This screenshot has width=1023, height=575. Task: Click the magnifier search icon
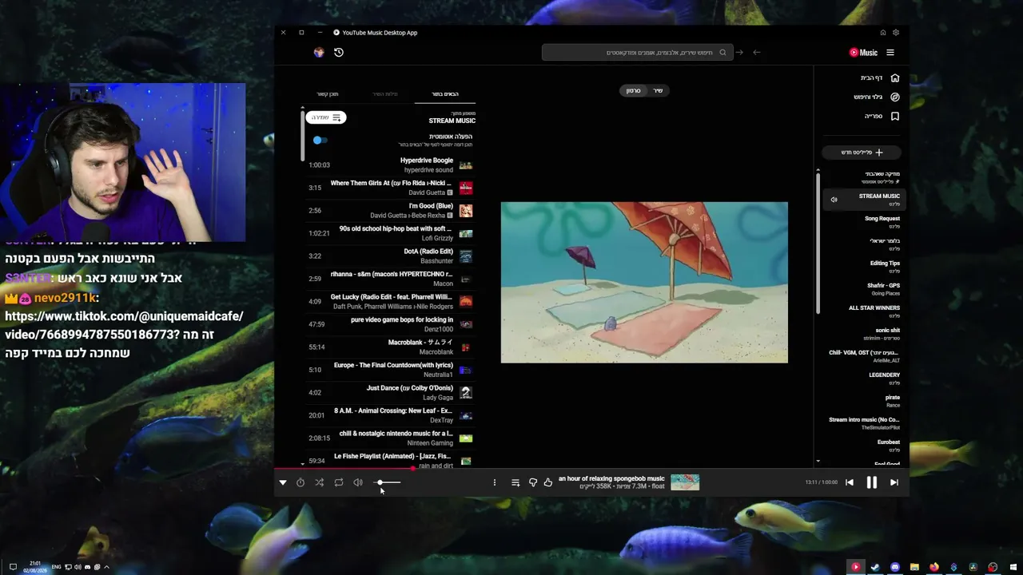[x=722, y=53]
